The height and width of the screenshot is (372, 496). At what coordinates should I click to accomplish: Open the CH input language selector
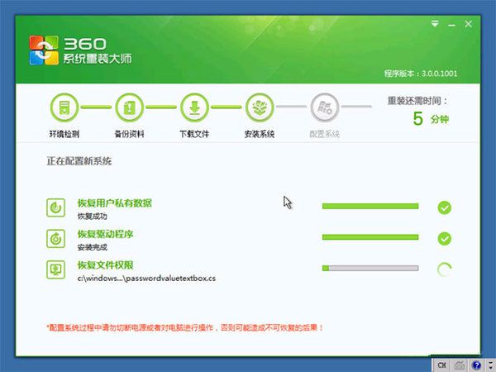[x=442, y=365]
